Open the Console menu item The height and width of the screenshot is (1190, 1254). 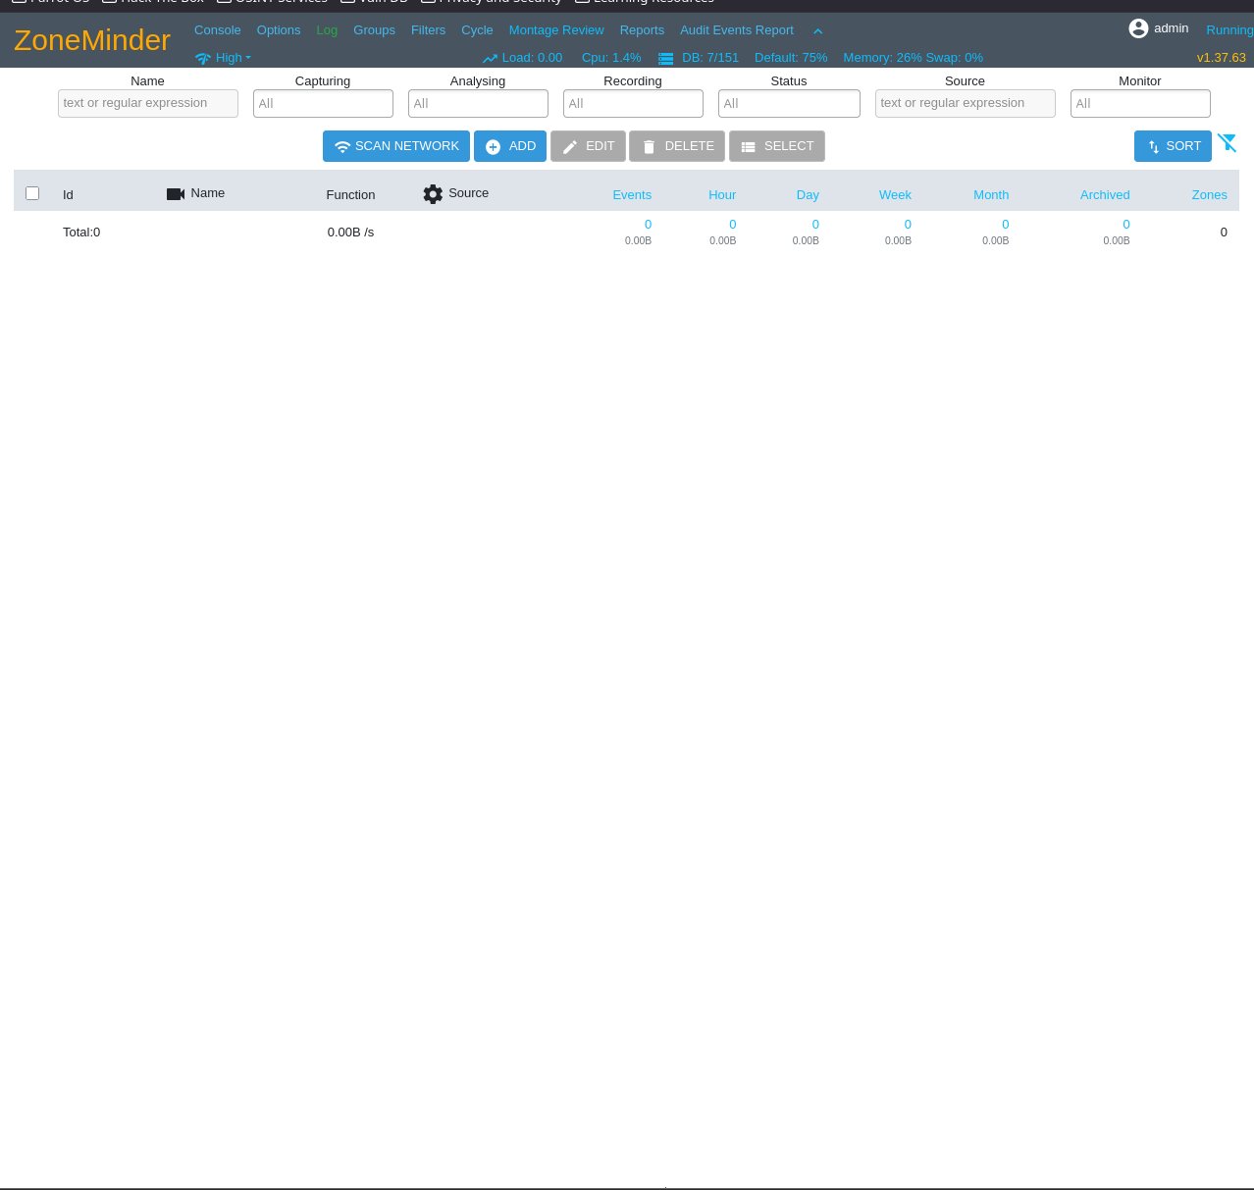click(x=217, y=30)
